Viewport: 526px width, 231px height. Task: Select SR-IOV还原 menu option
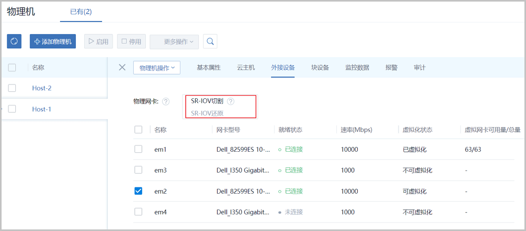coord(207,113)
